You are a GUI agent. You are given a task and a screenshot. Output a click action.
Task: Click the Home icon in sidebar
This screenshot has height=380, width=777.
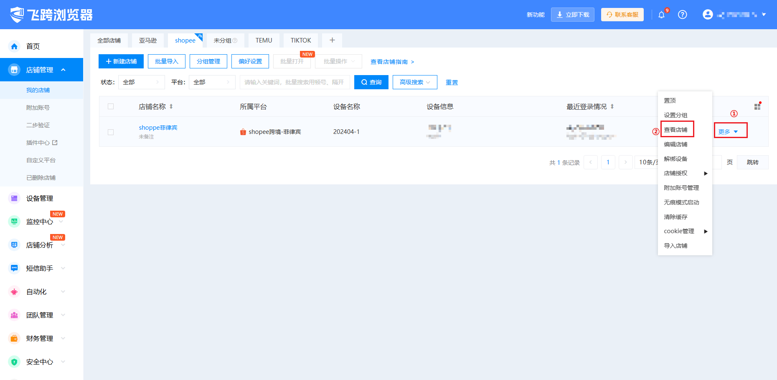pyautogui.click(x=14, y=46)
